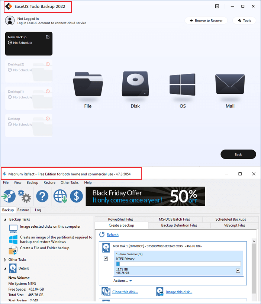Click the create rescue media disc icon
The width and height of the screenshot is (261, 304).
[x=8, y=196]
